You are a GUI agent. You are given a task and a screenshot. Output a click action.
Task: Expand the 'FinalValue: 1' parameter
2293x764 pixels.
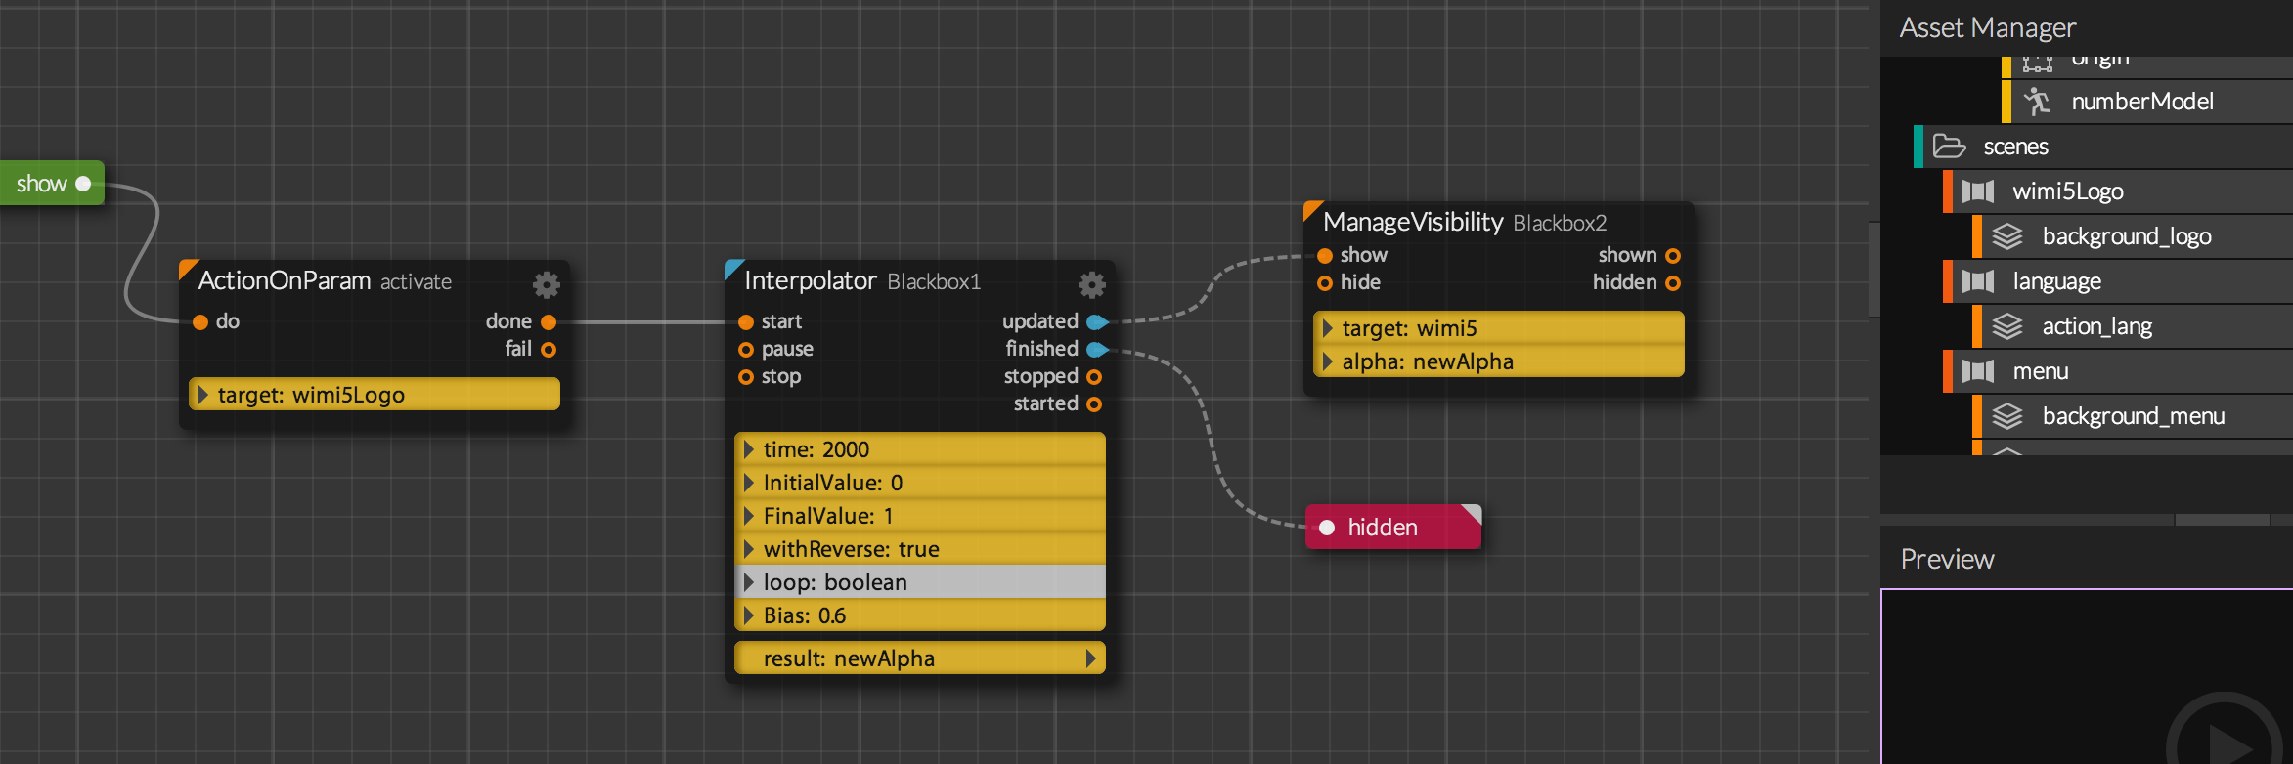(749, 516)
